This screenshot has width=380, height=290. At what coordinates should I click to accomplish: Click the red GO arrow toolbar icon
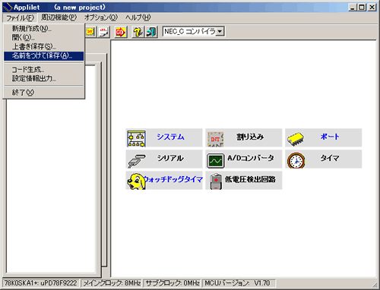pyautogui.click(x=121, y=32)
